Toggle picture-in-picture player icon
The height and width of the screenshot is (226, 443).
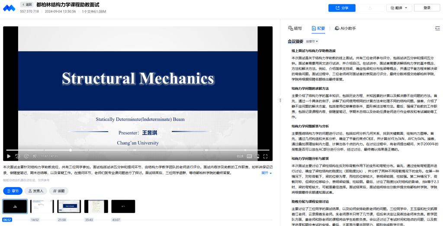pyautogui.click(x=257, y=156)
